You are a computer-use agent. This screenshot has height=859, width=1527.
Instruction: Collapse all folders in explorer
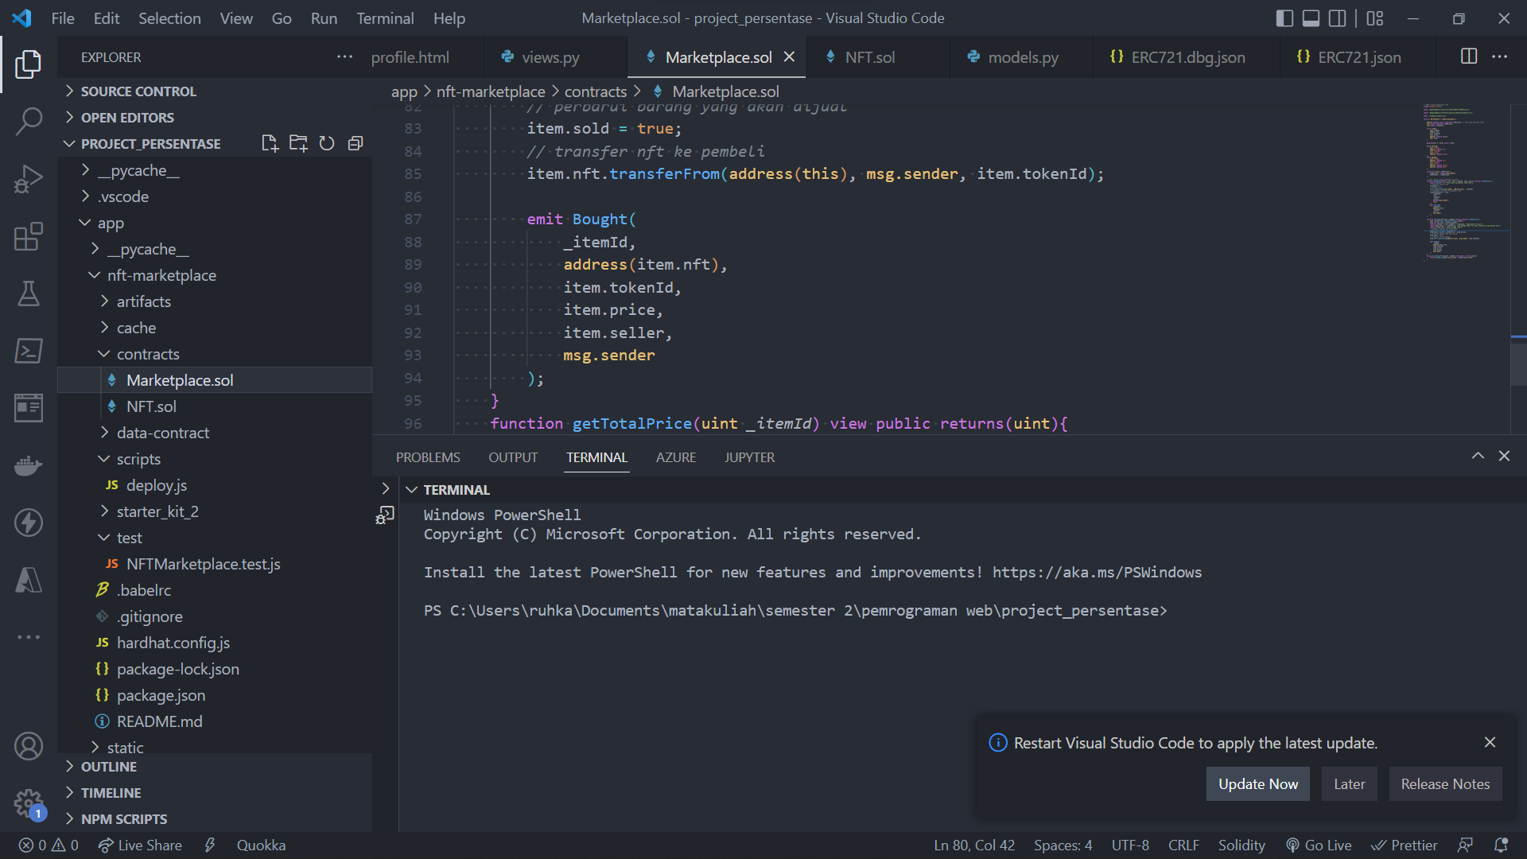click(x=356, y=143)
